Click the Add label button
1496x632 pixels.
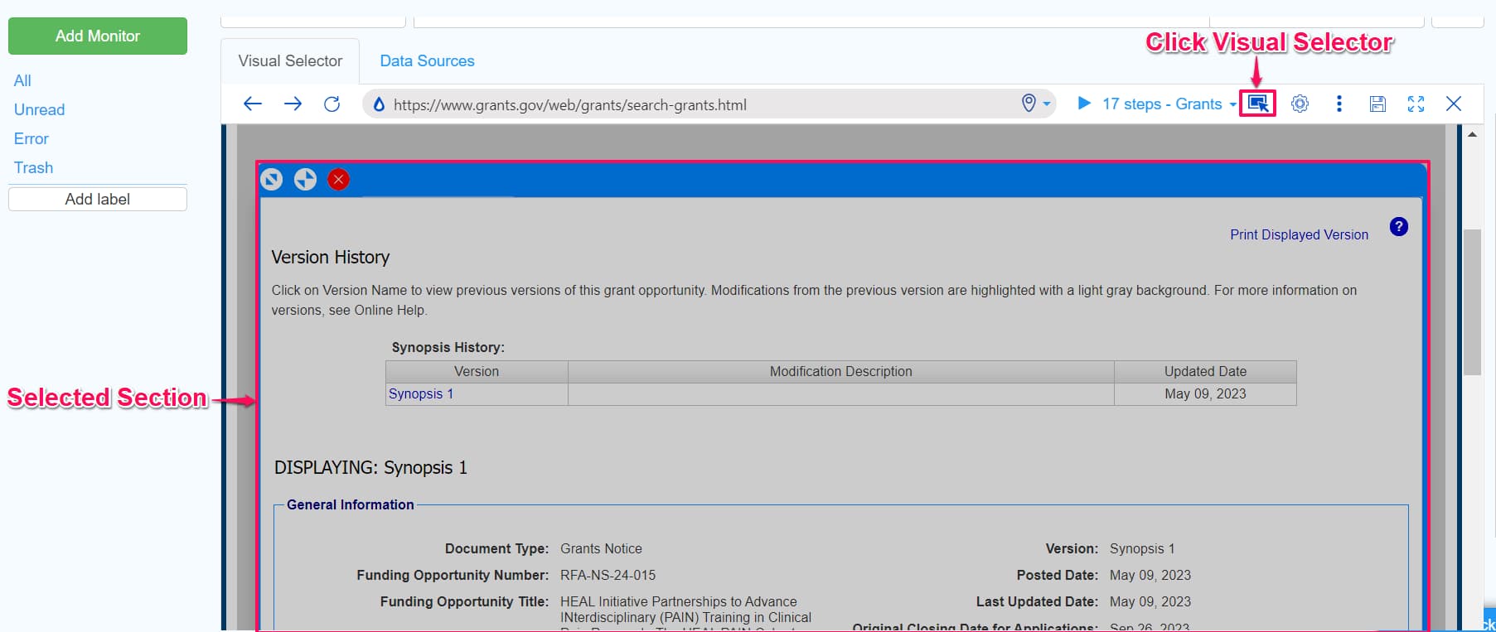pyautogui.click(x=98, y=200)
